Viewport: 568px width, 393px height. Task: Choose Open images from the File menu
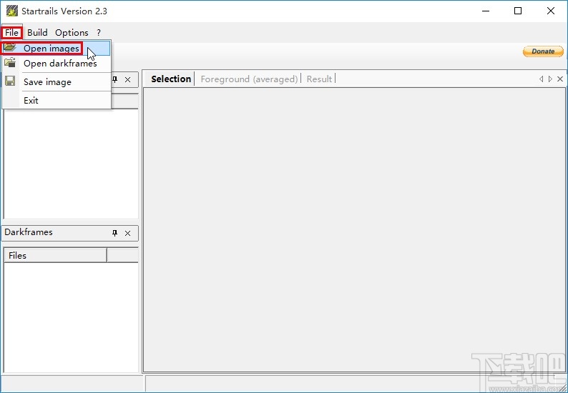point(56,48)
